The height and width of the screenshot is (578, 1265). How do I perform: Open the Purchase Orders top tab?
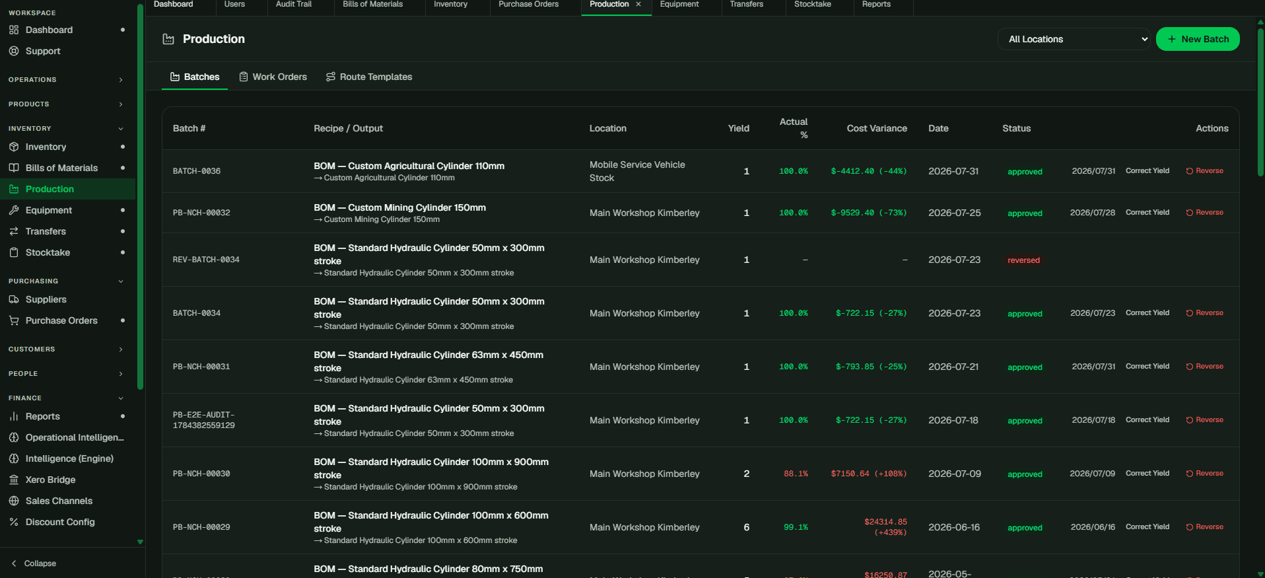tap(528, 5)
